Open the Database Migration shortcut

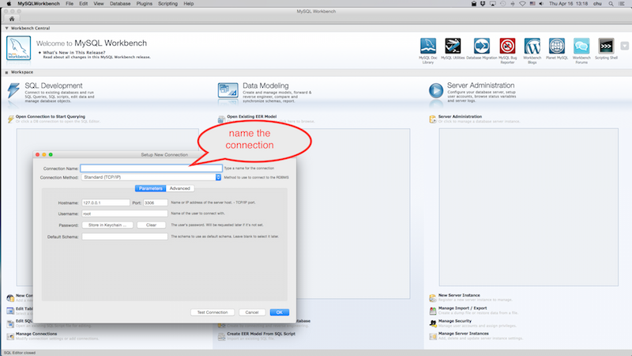click(x=480, y=45)
